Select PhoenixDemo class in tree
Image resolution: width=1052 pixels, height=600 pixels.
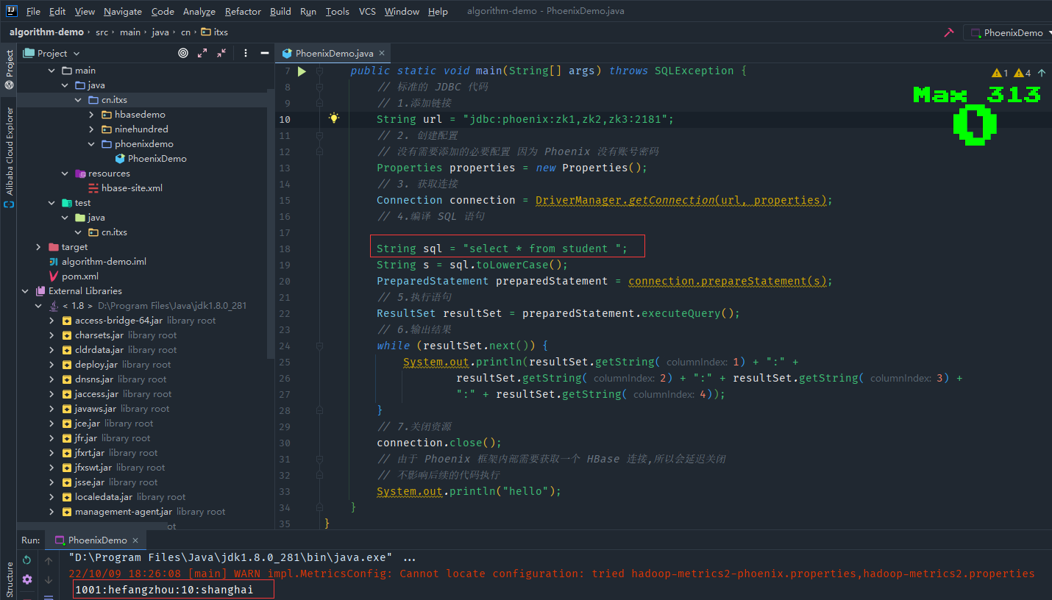click(157, 159)
